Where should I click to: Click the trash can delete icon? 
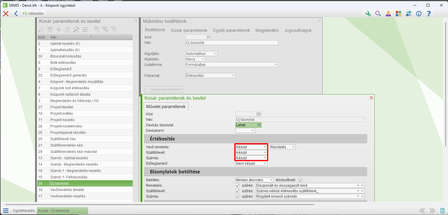50,29
